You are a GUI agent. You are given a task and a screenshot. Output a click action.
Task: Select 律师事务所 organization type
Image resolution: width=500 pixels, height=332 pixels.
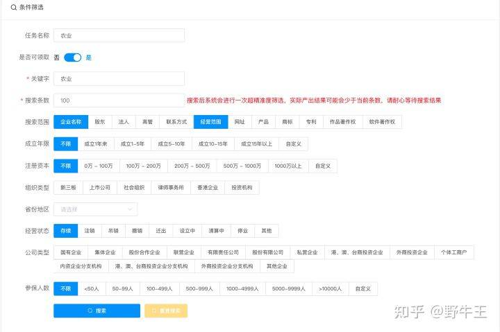click(171, 187)
